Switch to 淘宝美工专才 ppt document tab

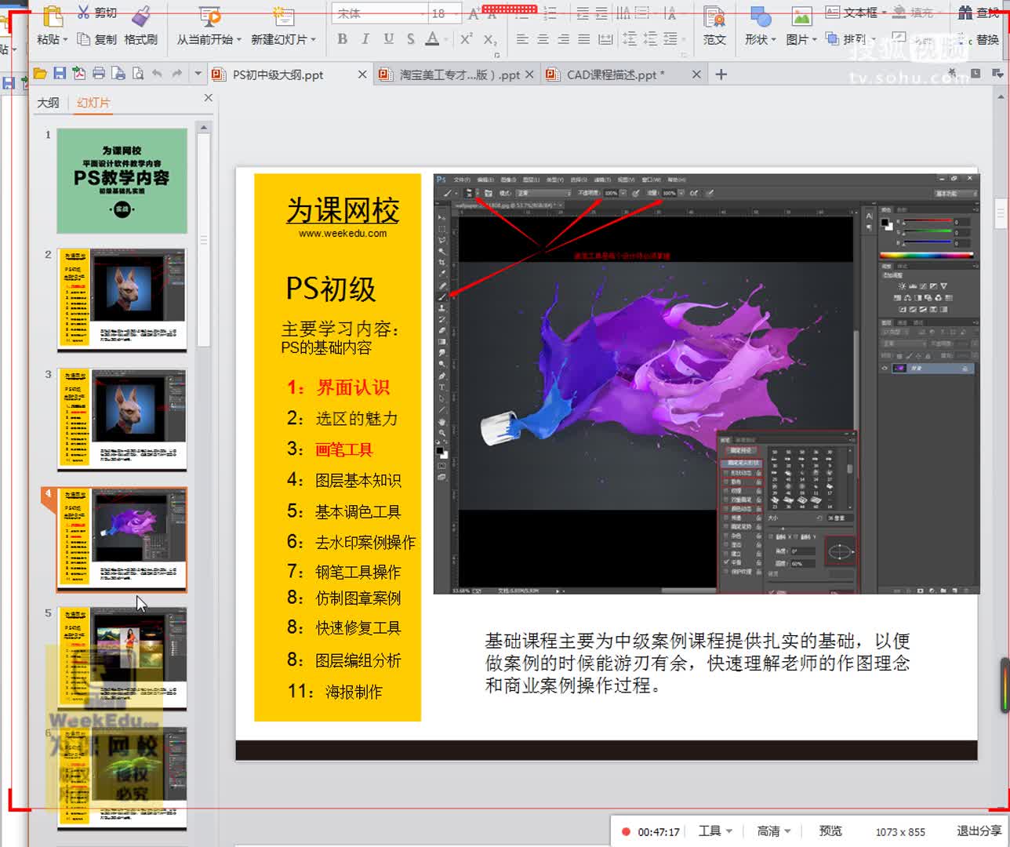point(460,75)
